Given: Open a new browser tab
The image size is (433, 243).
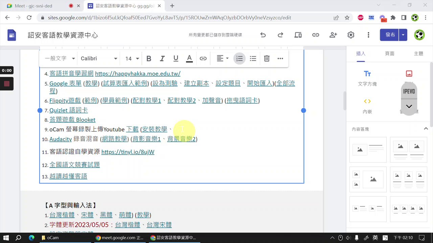Looking at the screenshot, I should point(172,6).
